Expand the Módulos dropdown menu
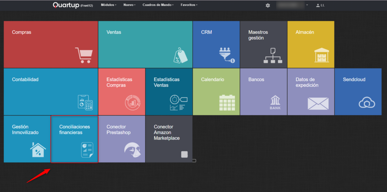This screenshot has width=387, height=192. tap(109, 5)
